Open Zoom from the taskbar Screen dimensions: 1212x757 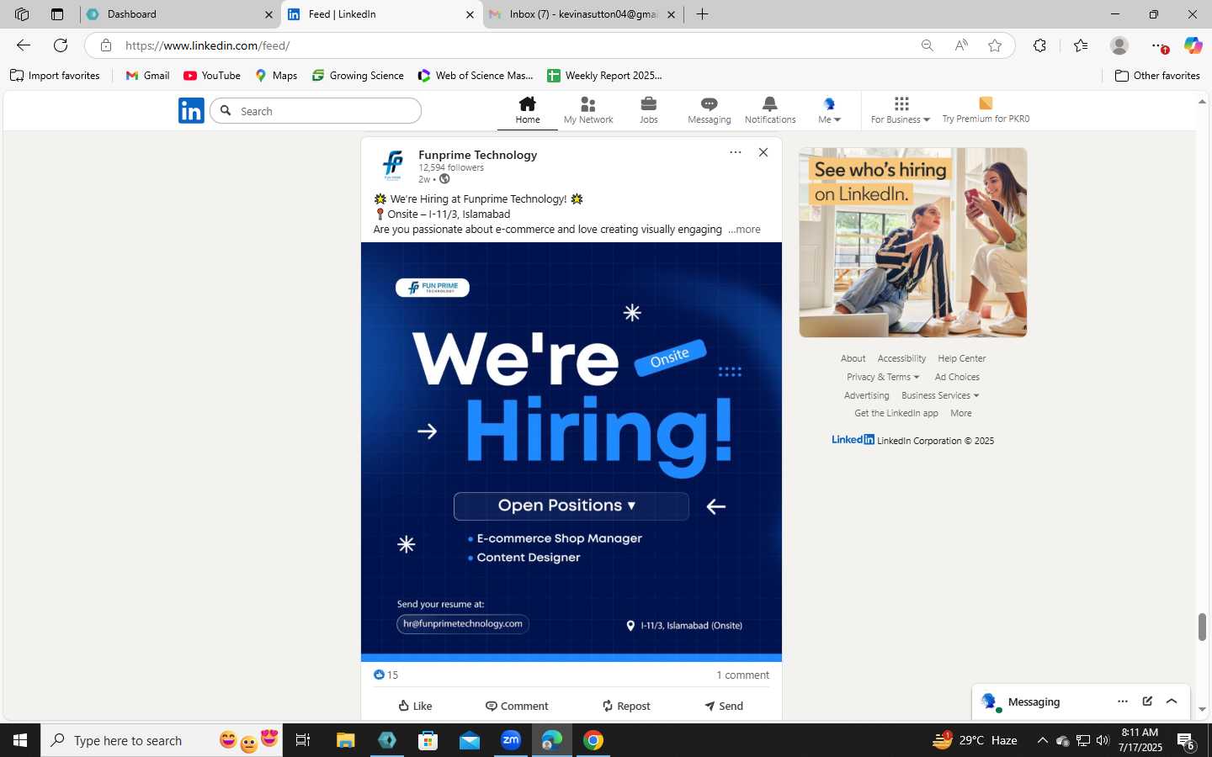511,740
